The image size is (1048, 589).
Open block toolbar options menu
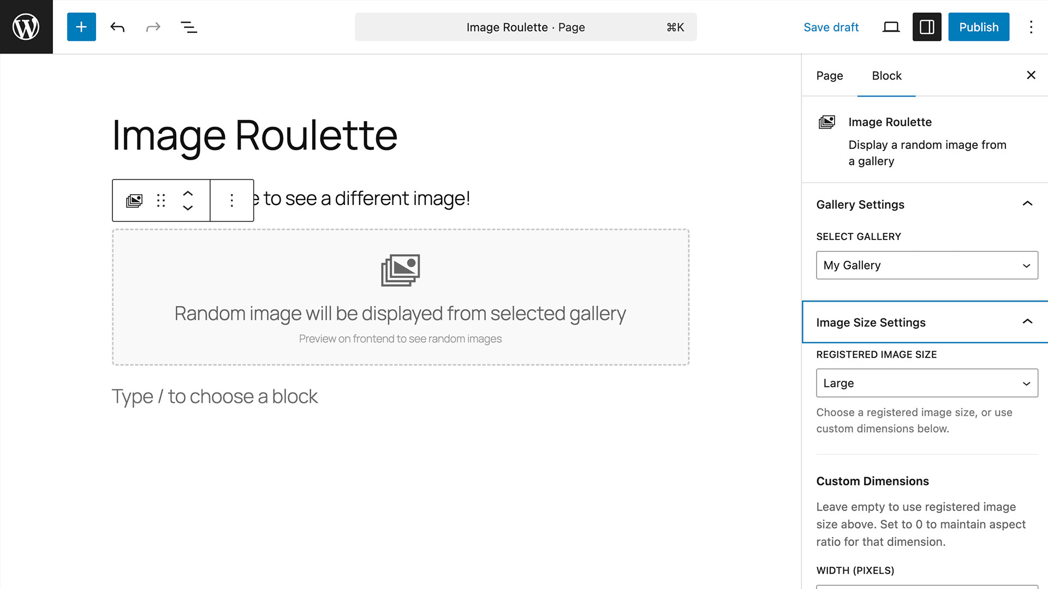232,201
